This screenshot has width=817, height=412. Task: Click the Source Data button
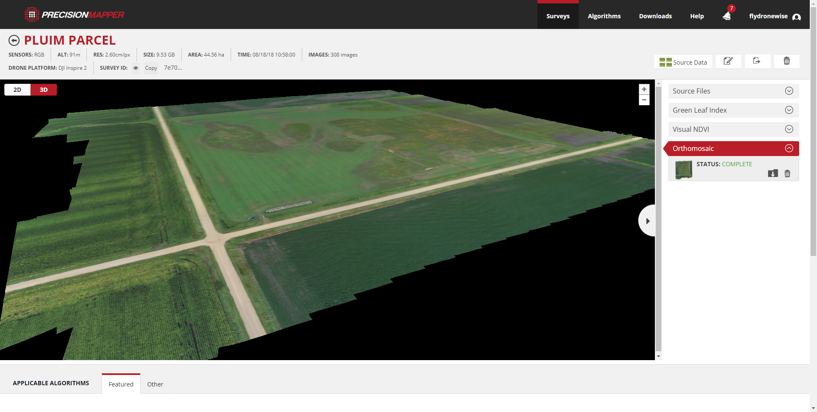click(x=683, y=62)
